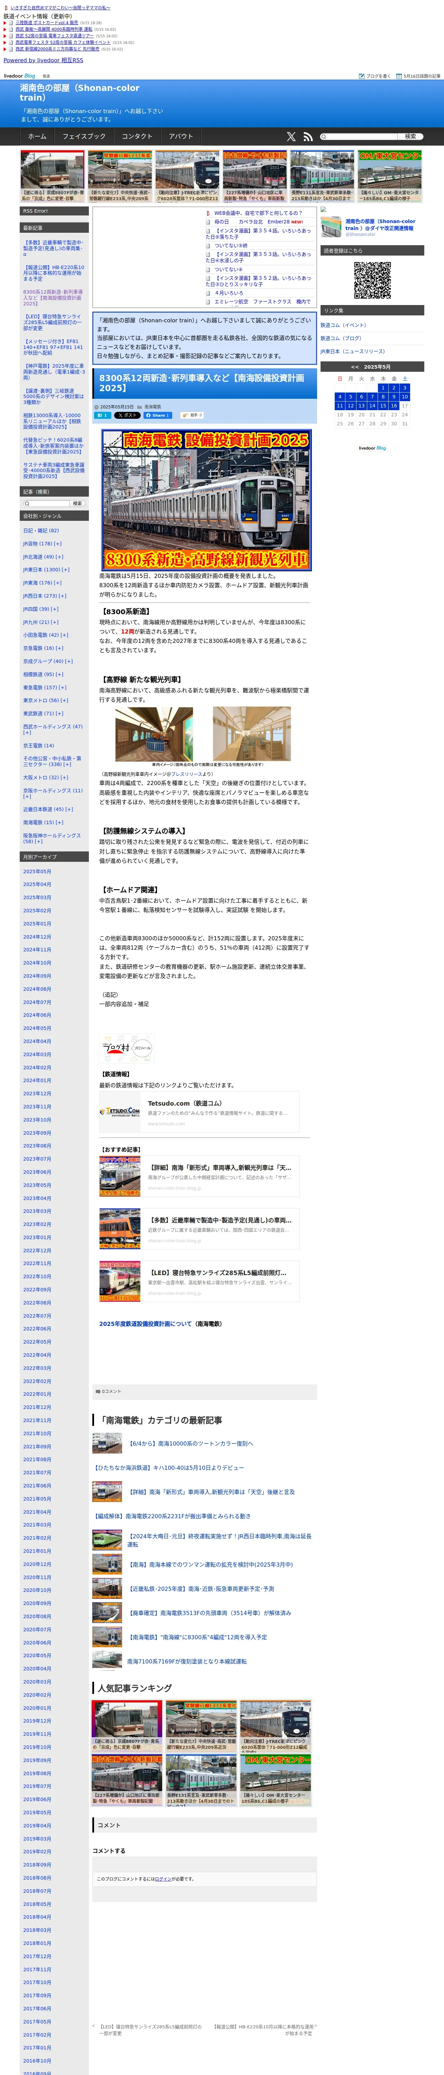Click the ログイン link in comment section
This screenshot has width=444, height=2075.
click(x=163, y=1879)
